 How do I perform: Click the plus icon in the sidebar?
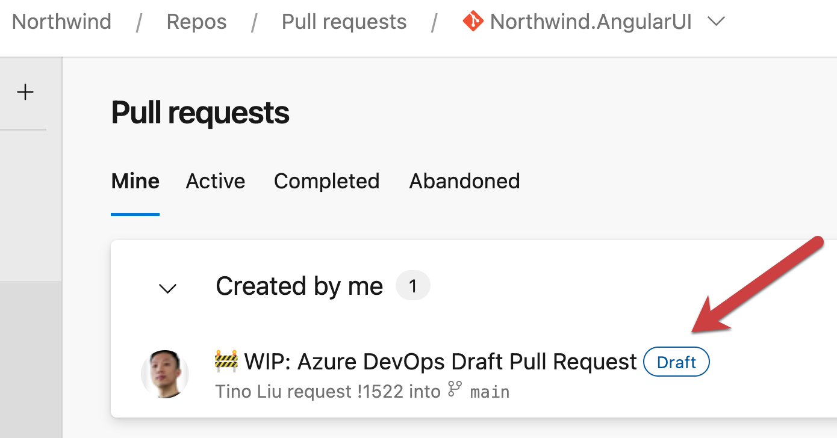(25, 92)
